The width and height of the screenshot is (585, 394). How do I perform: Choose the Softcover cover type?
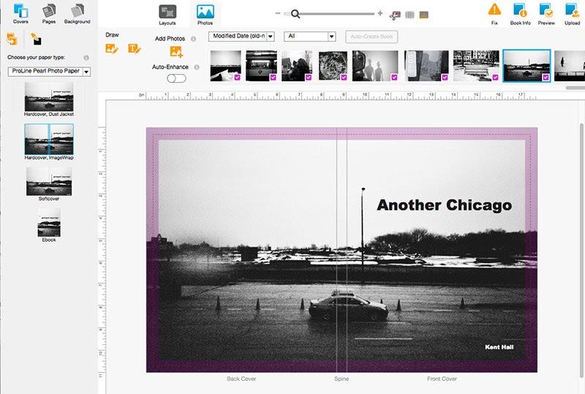pos(48,182)
